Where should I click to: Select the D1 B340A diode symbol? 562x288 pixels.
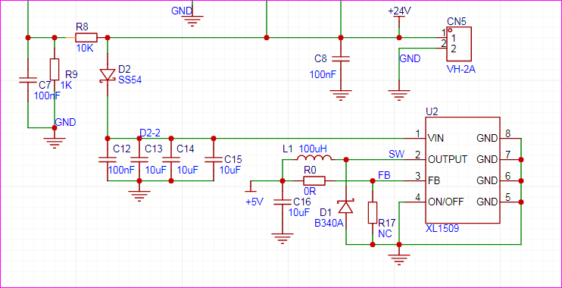click(346, 208)
